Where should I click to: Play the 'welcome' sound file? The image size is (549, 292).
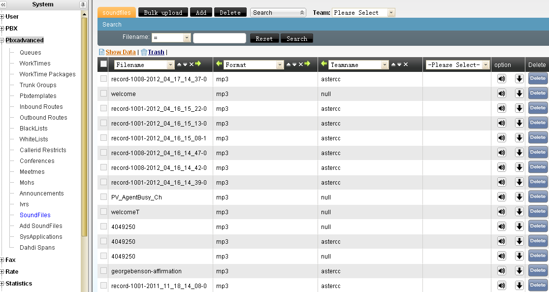[501, 94]
